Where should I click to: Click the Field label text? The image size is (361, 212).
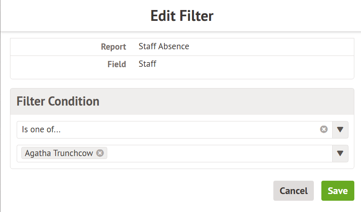click(116, 64)
